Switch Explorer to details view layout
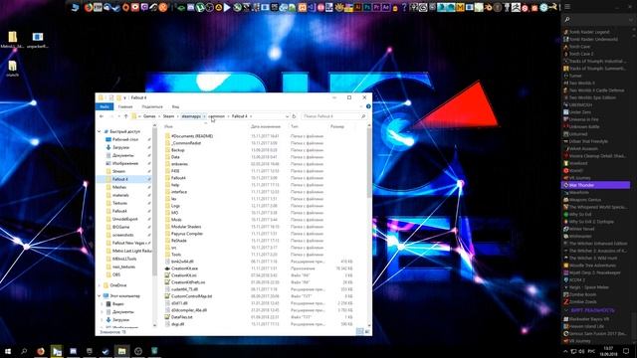The width and height of the screenshot is (637, 358). [x=359, y=331]
